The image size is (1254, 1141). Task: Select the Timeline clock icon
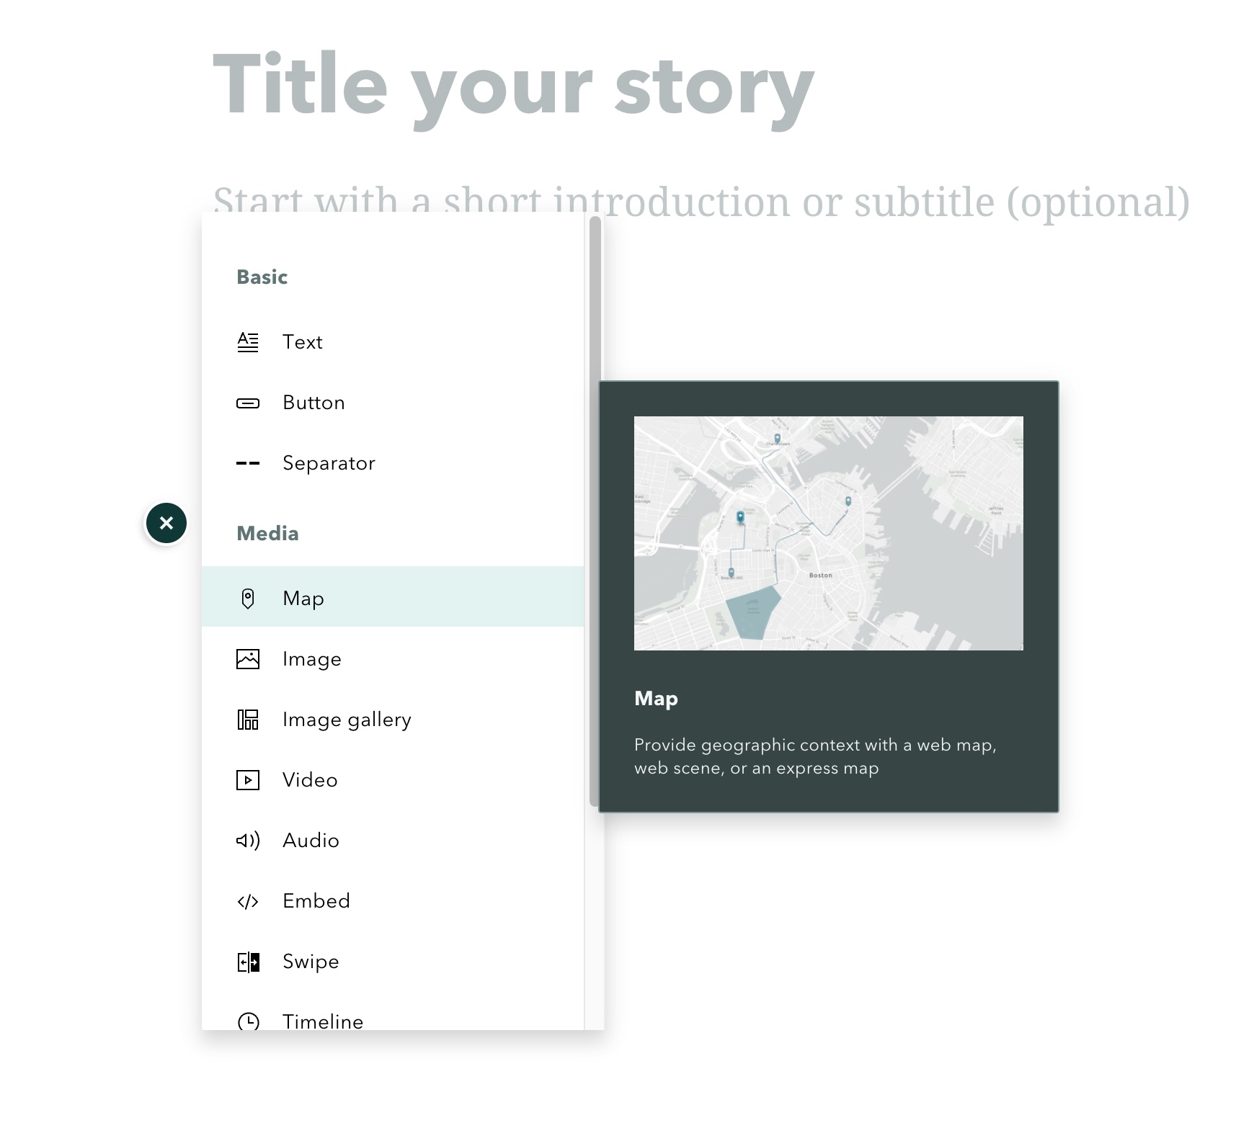click(x=248, y=1021)
